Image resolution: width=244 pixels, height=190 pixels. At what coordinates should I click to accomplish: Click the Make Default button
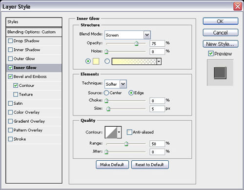(112, 165)
